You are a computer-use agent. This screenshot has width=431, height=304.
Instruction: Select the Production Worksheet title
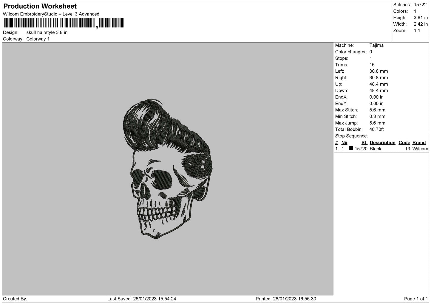tap(40, 6)
